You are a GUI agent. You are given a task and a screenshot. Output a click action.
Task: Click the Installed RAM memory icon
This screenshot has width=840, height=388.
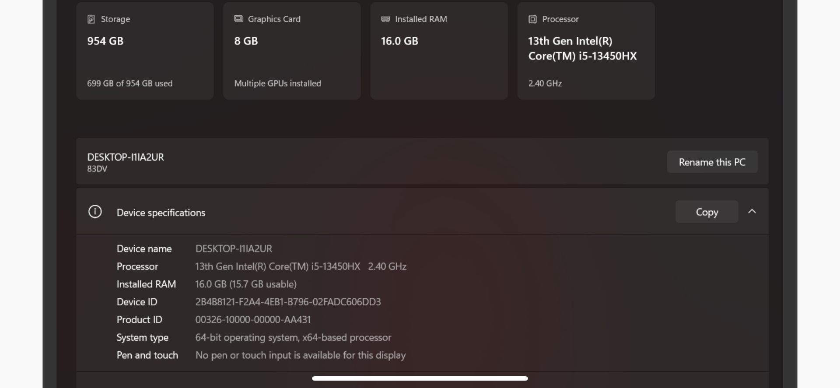385,19
